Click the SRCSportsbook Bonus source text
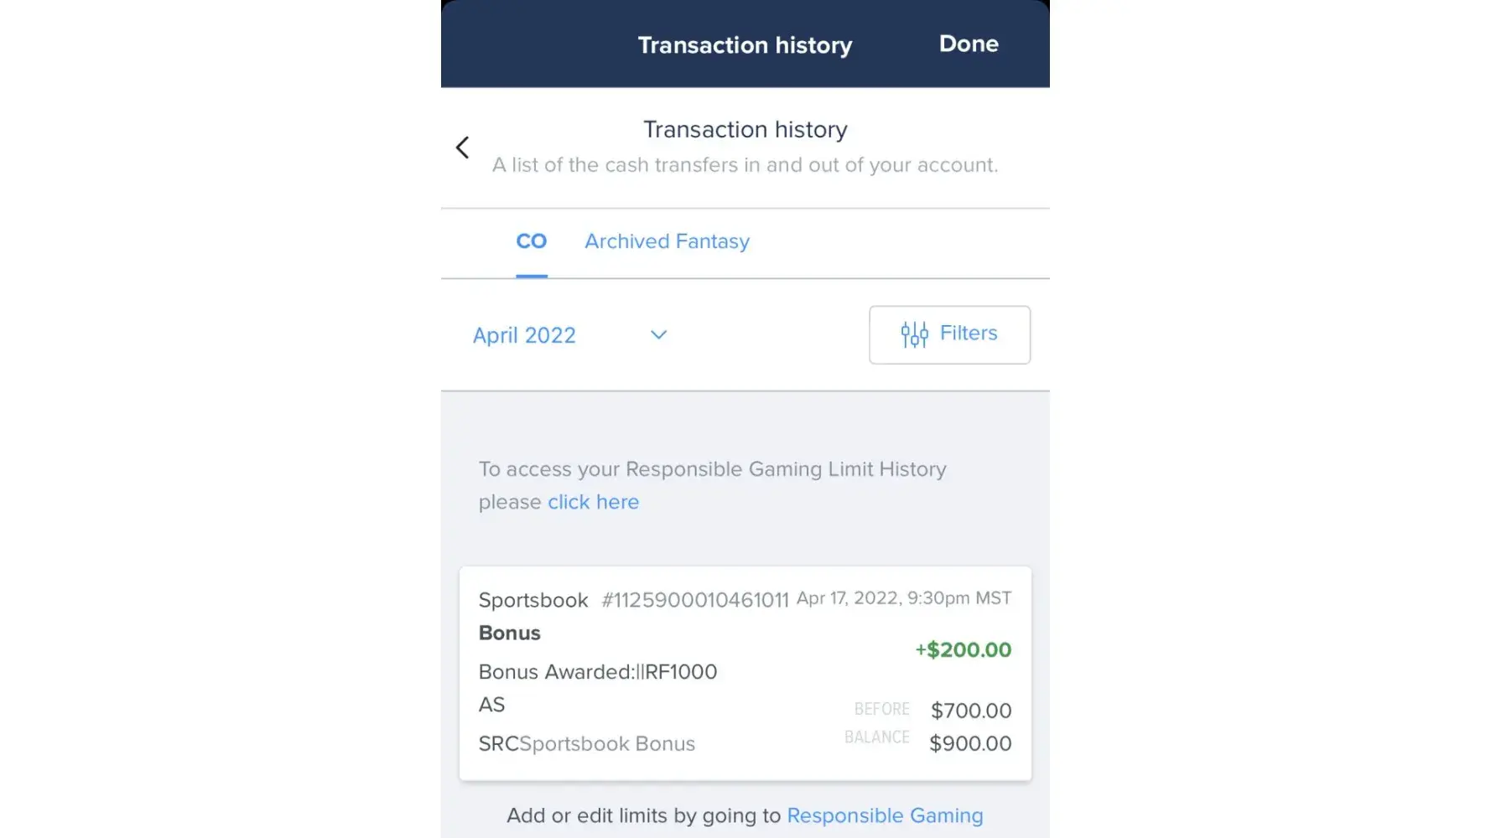The height and width of the screenshot is (838, 1491). click(587, 744)
